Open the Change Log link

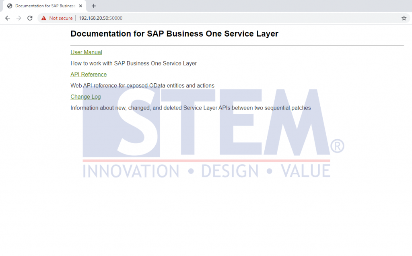[x=85, y=97]
